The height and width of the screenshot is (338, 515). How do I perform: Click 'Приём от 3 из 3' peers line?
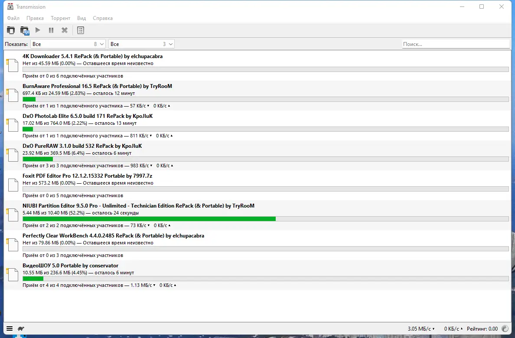click(x=98, y=166)
